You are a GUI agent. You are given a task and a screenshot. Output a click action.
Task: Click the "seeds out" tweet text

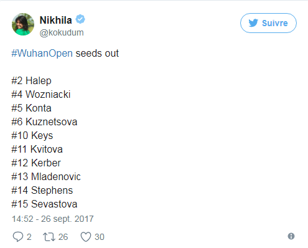(97, 54)
